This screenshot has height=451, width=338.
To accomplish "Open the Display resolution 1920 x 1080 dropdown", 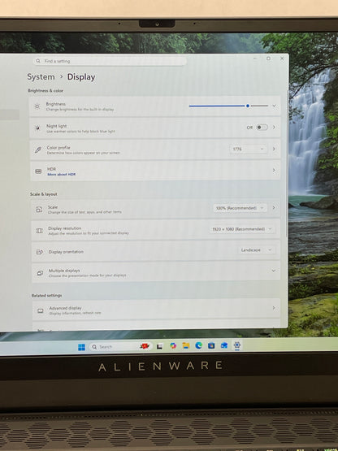I will [242, 229].
